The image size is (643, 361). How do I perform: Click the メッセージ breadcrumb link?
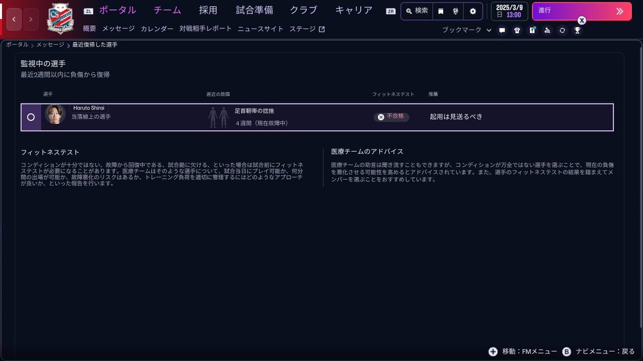[x=50, y=45]
